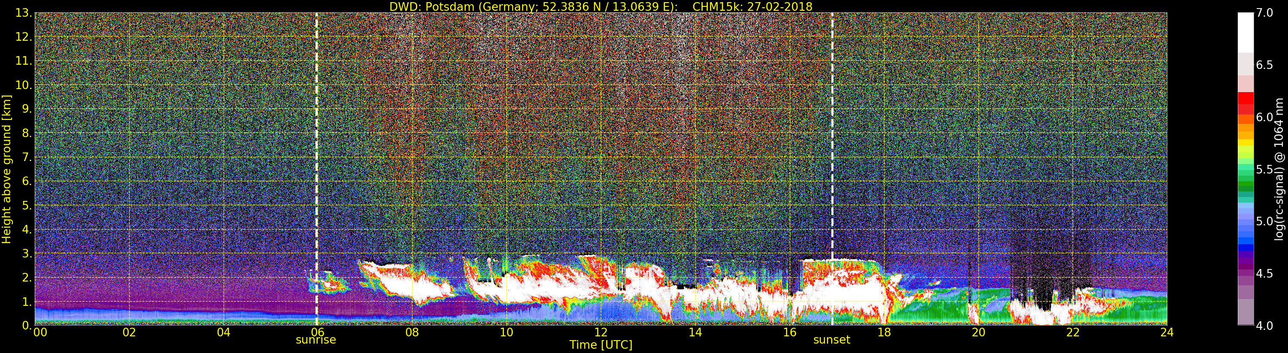The height and width of the screenshot is (353, 1288).
Task: Click the time axis tick "22"
Action: point(1073,332)
